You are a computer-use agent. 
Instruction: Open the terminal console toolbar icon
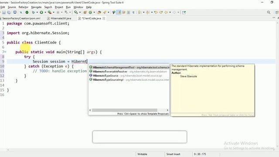[15, 12]
